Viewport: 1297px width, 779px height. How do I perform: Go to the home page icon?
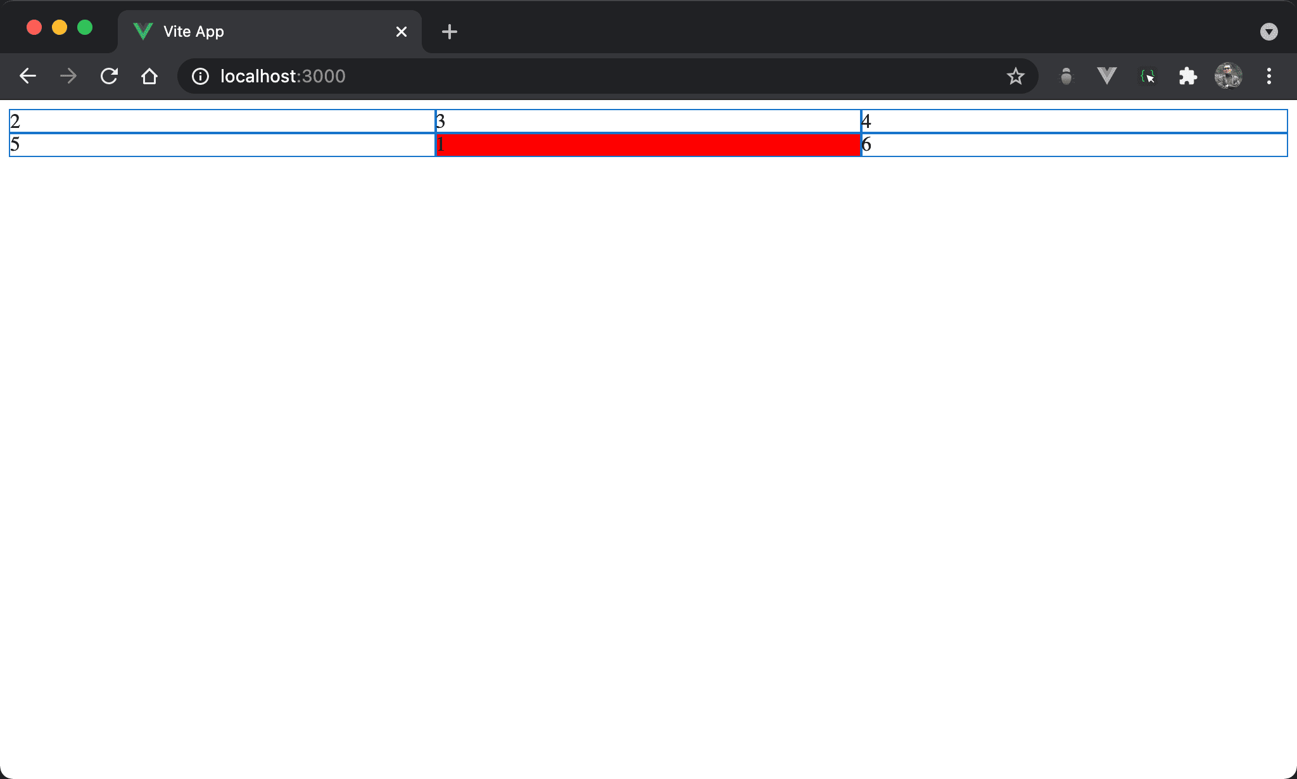149,76
